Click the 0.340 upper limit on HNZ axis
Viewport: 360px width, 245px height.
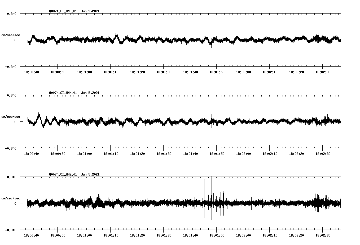click(x=11, y=177)
